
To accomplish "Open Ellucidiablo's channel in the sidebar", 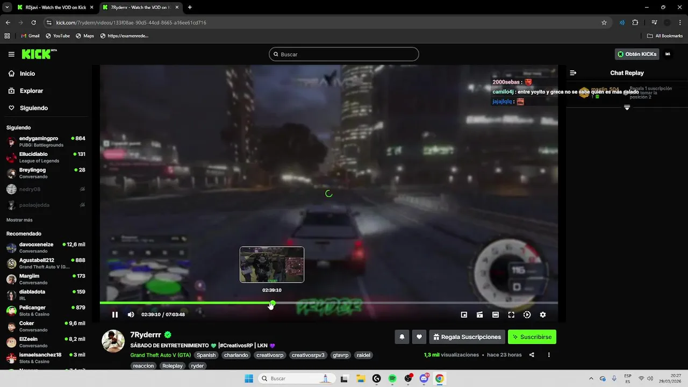I will [x=46, y=157].
